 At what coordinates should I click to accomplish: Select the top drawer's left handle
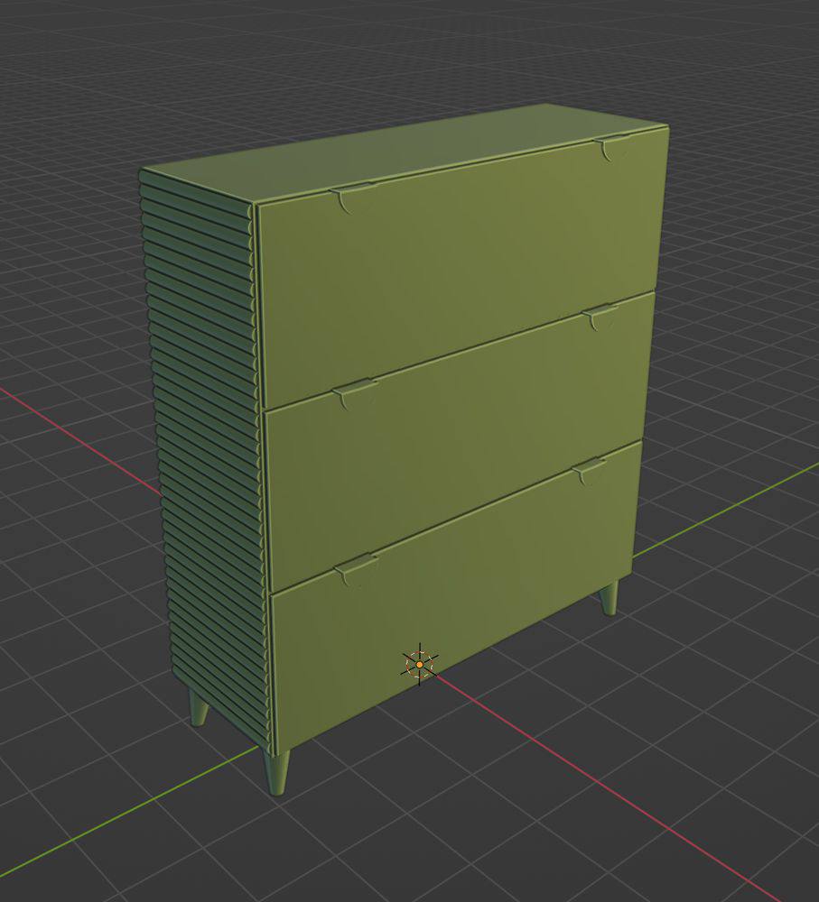(353, 197)
